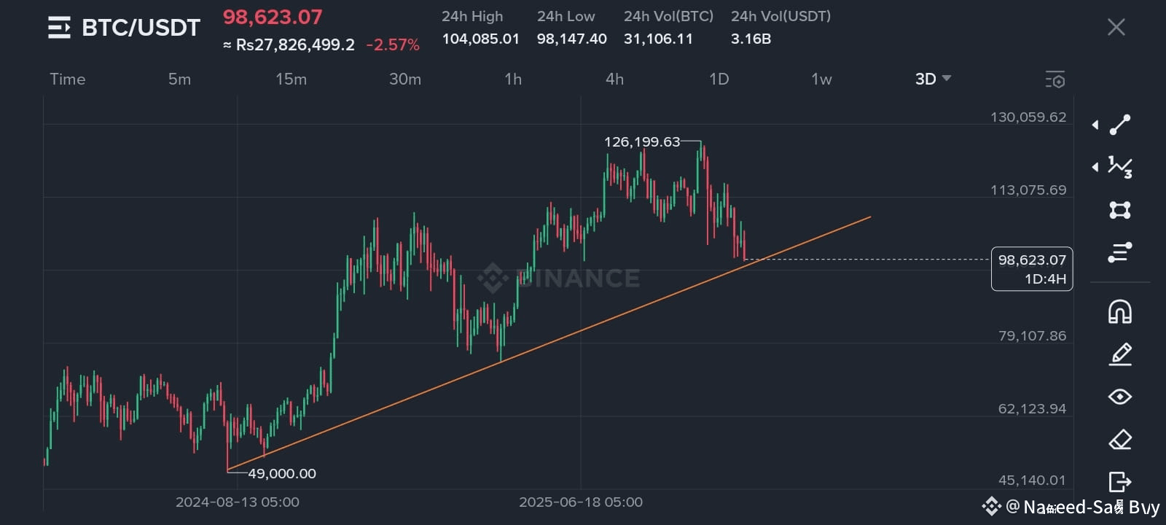Toggle continuous drawing pencil mode
Image resolution: width=1166 pixels, height=525 pixels.
coord(1120,354)
